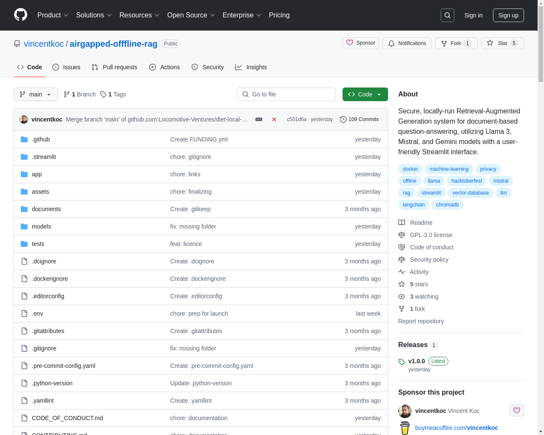Click the Go to file field
The image size is (544, 435).
(x=286, y=94)
